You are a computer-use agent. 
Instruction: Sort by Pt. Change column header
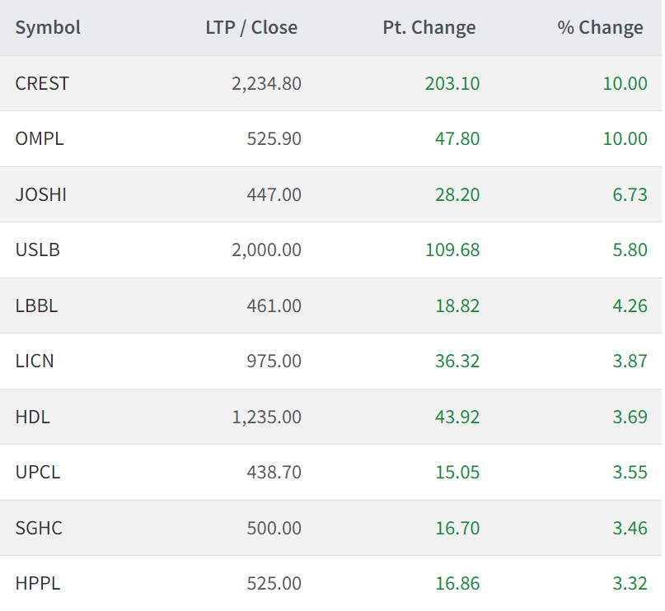(x=429, y=27)
